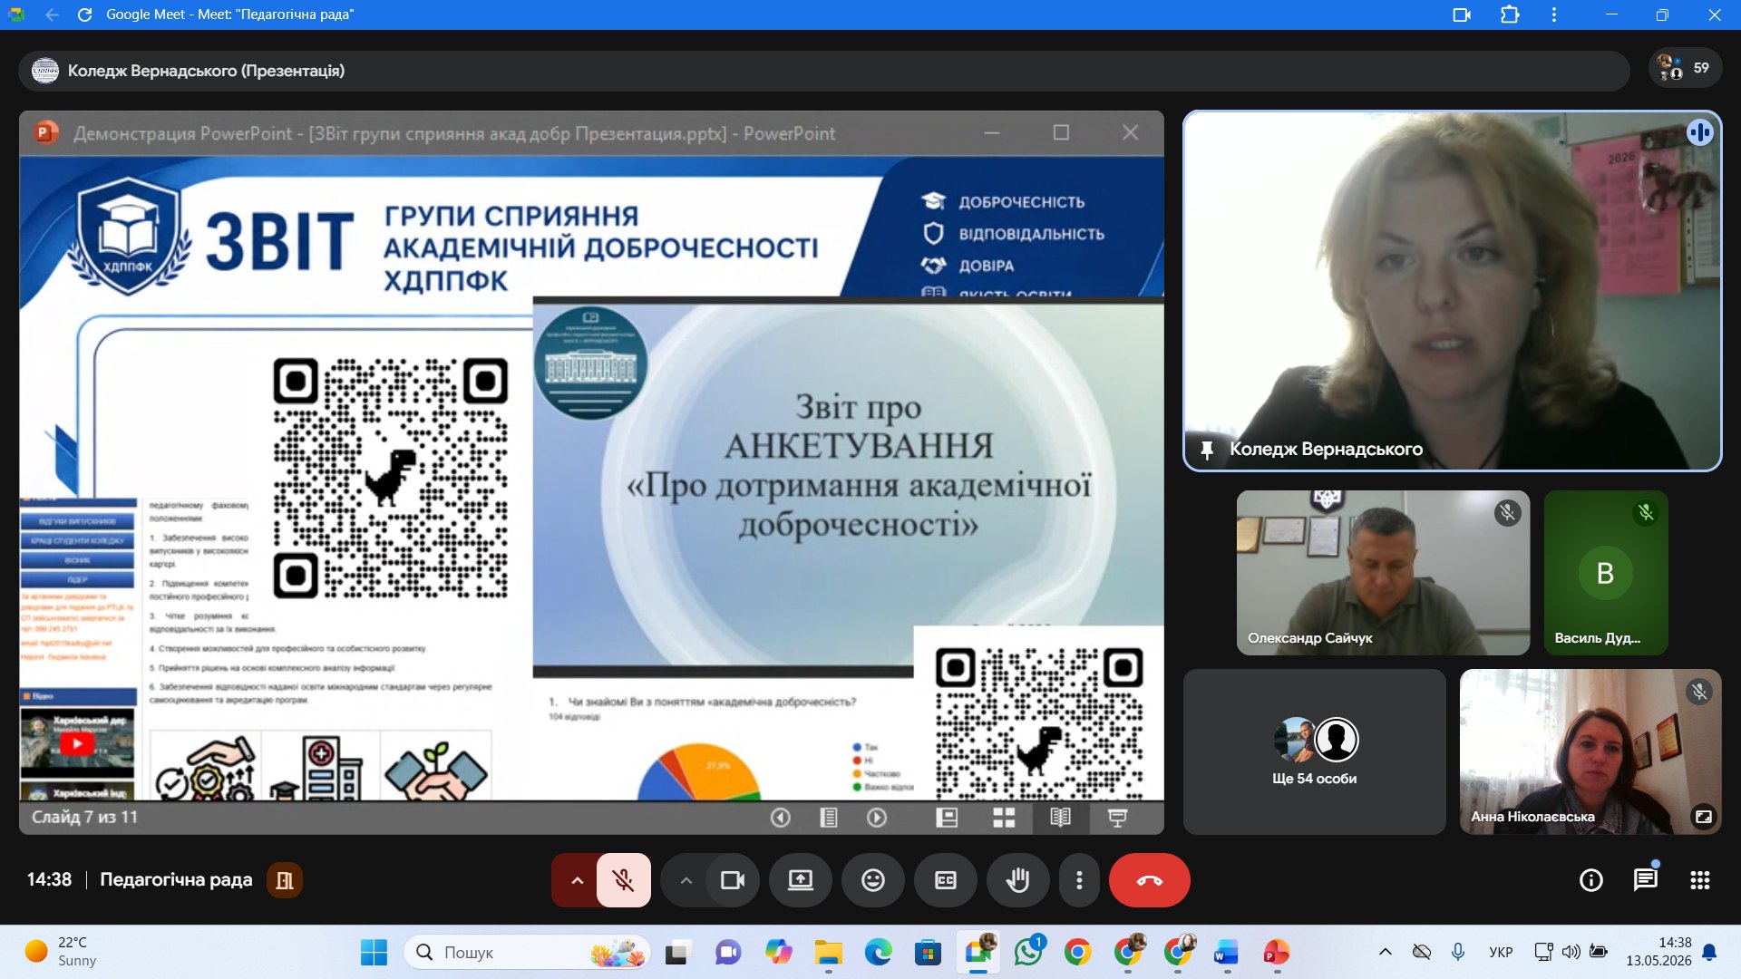Viewport: 1741px width, 979px height.
Task: Open notifications bell in system tray
Action: (1710, 952)
